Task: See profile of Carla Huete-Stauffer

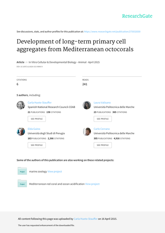Action: [37, 119]
